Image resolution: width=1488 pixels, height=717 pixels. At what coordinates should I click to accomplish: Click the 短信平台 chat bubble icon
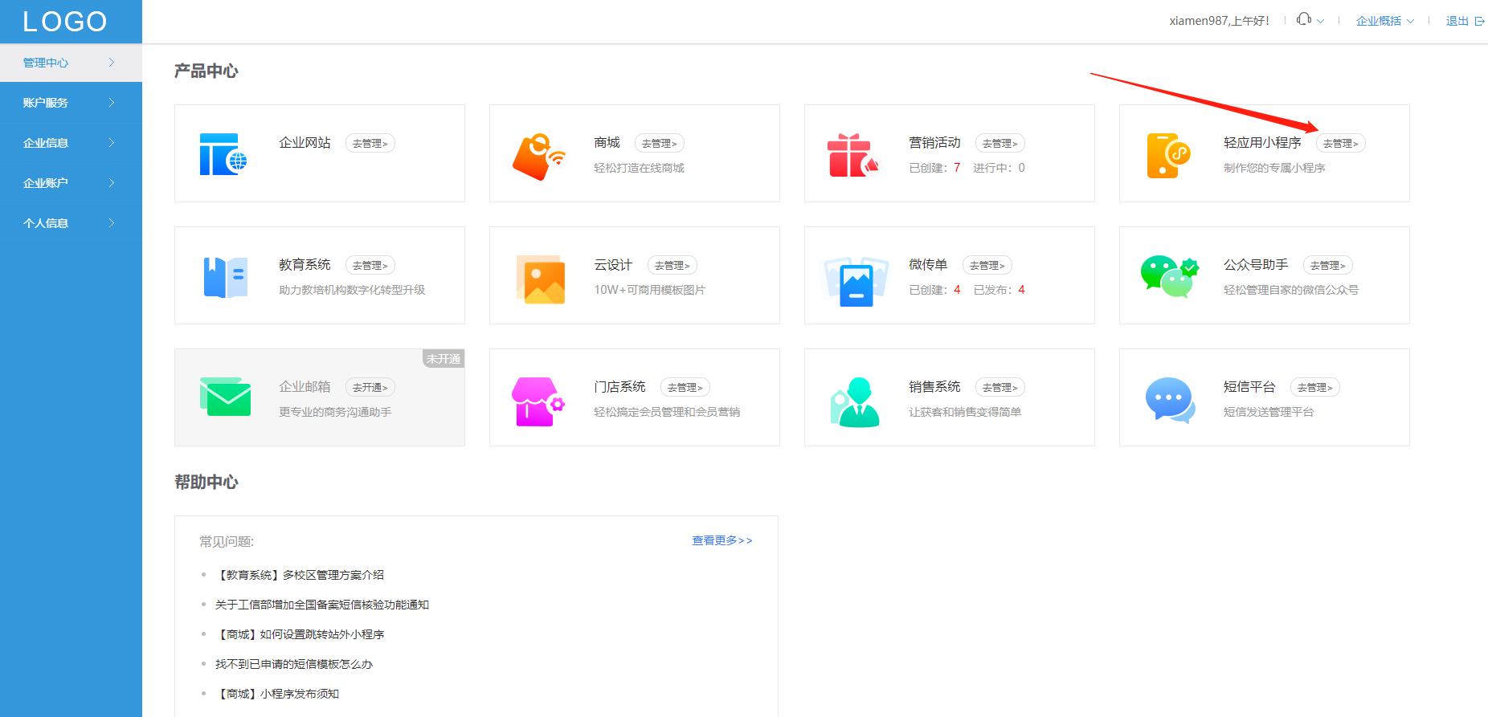coord(1169,400)
